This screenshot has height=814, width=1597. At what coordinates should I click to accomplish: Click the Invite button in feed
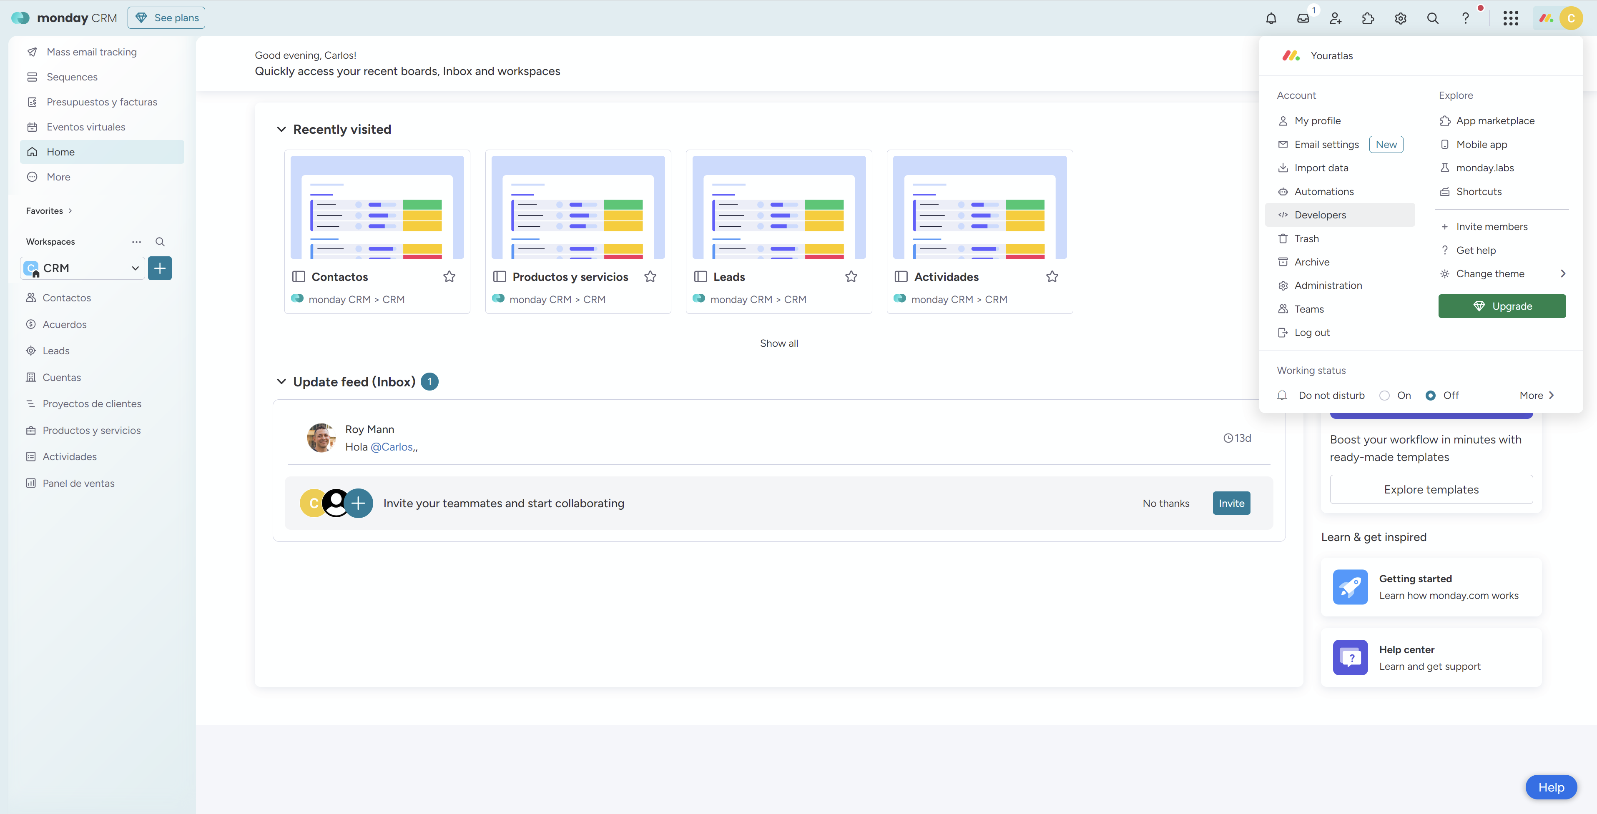pyautogui.click(x=1231, y=503)
